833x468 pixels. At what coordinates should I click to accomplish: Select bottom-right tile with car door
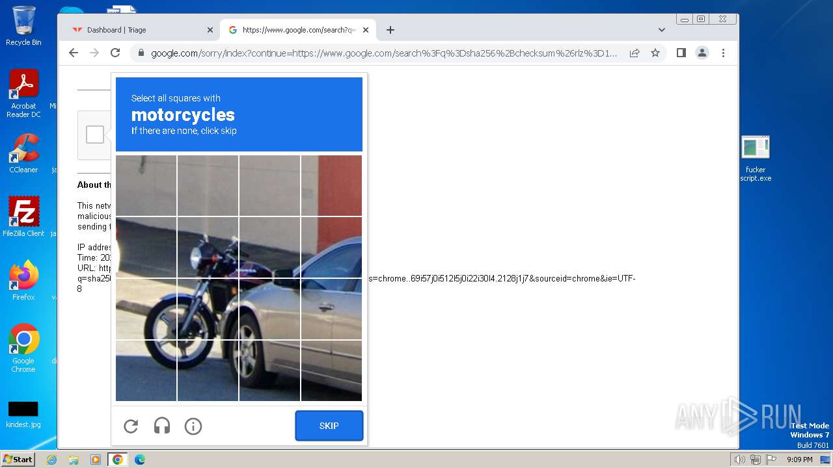point(331,370)
